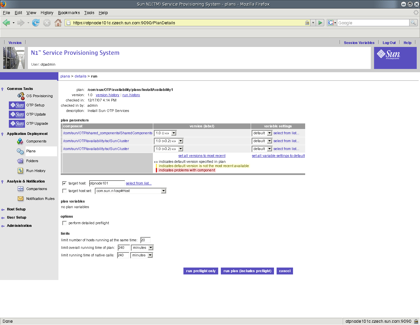
Task: Open the SharedComponents component link
Action: coord(108,133)
